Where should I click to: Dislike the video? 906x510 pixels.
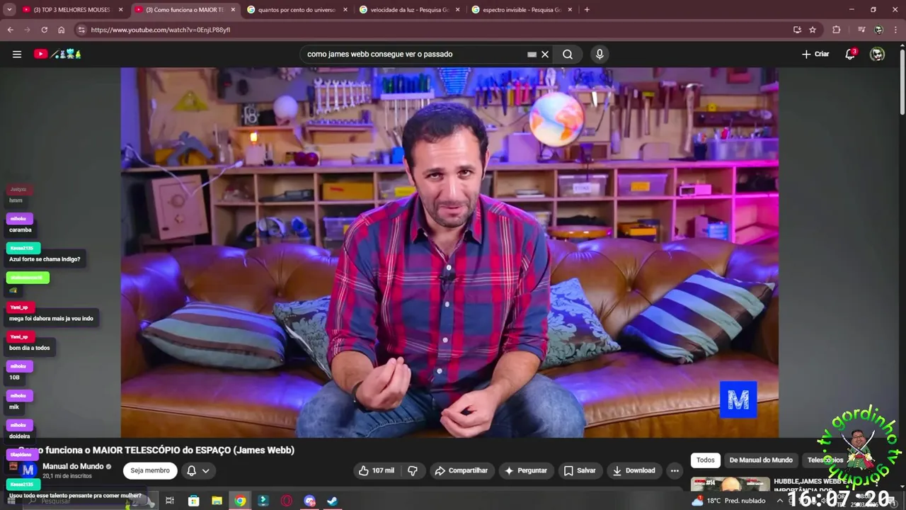[x=413, y=470]
